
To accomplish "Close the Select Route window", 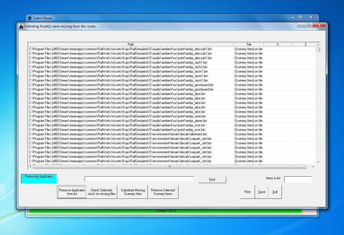I will pyautogui.click(x=311, y=17).
